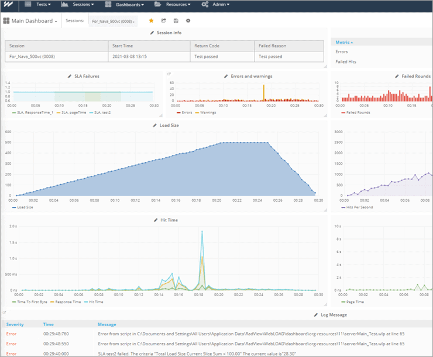Click the save dashboard icon

[x=176, y=21]
